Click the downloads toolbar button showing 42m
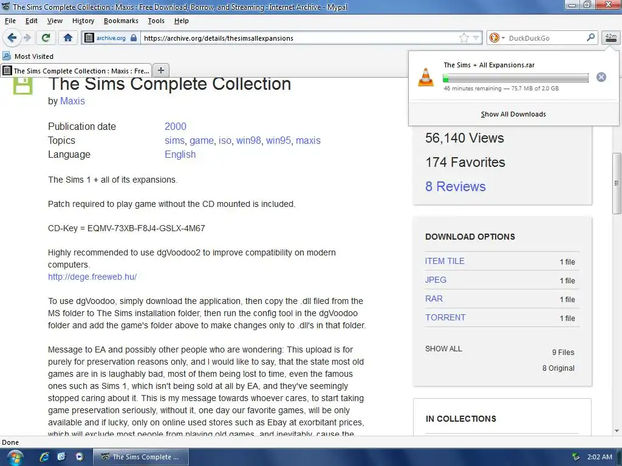The width and height of the screenshot is (622, 466). click(611, 38)
